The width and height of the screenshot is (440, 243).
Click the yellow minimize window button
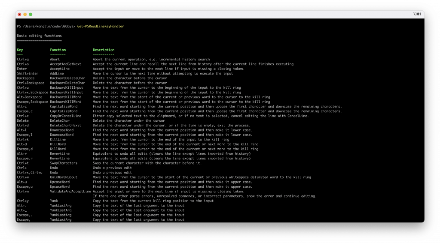(x=25, y=14)
